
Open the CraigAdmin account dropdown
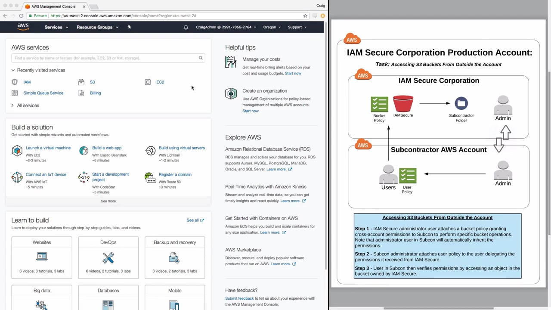[x=226, y=27]
